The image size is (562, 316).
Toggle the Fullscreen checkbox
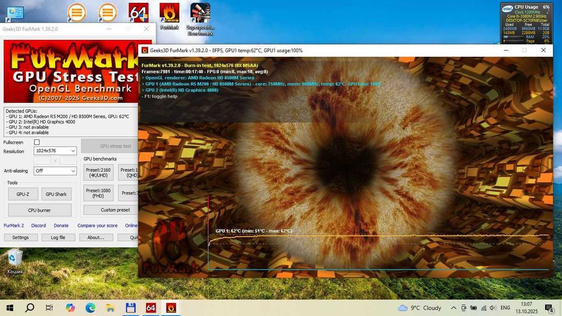point(37,142)
